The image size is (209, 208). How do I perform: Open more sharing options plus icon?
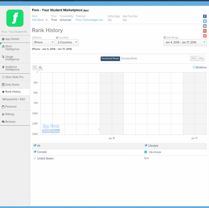(x=205, y=36)
